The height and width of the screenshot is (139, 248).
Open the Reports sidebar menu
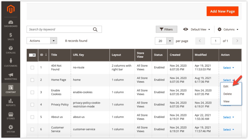11,102
